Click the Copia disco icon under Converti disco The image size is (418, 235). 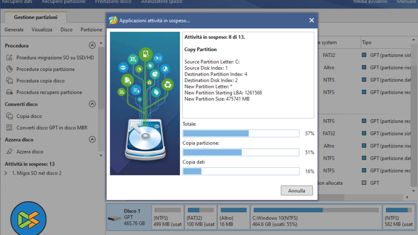9,116
